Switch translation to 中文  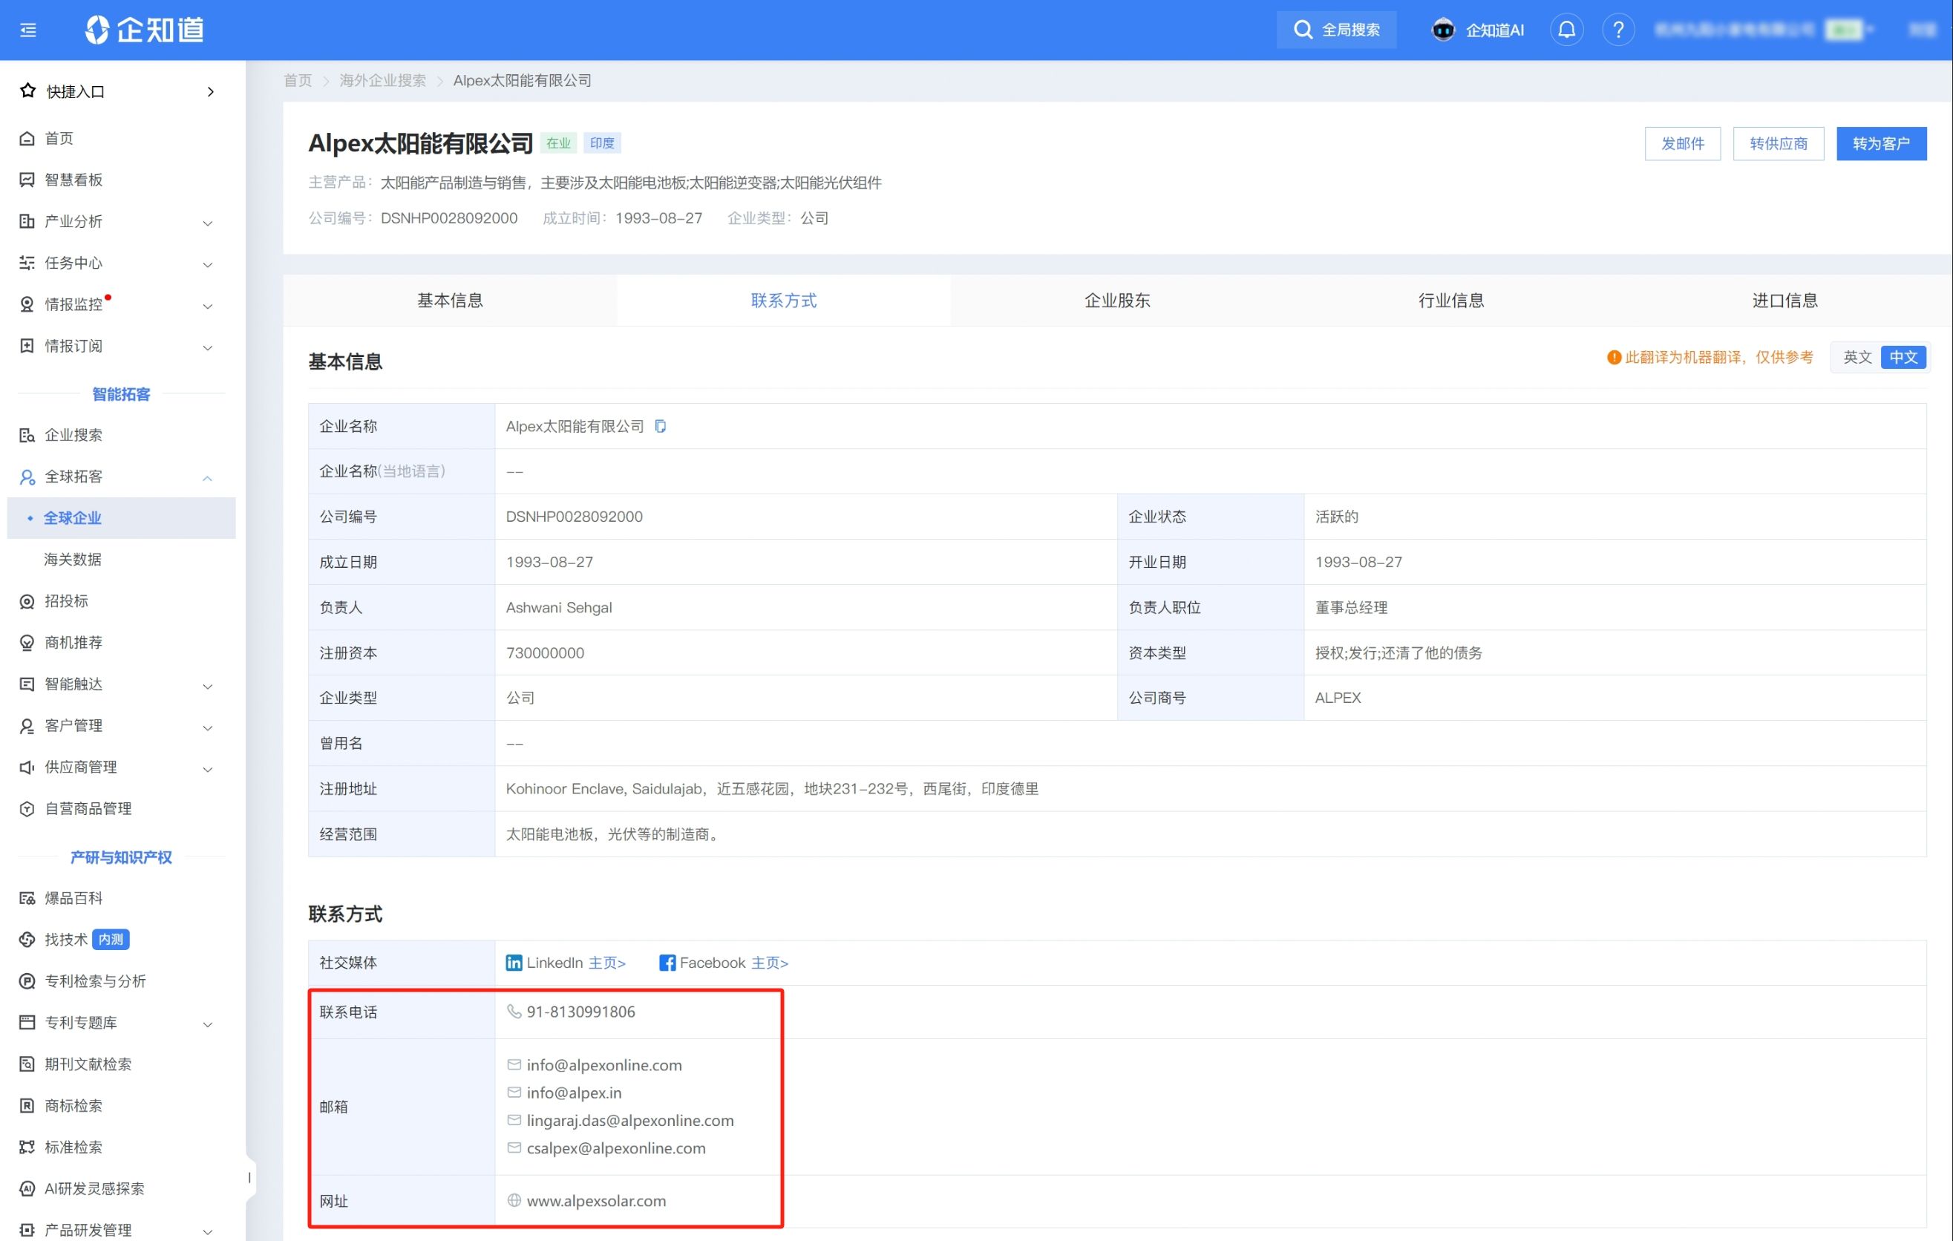[x=1903, y=358]
